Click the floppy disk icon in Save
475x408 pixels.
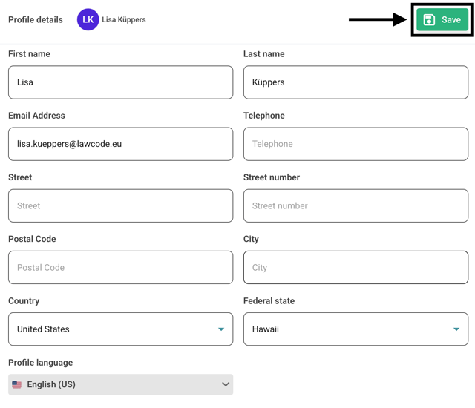click(429, 20)
